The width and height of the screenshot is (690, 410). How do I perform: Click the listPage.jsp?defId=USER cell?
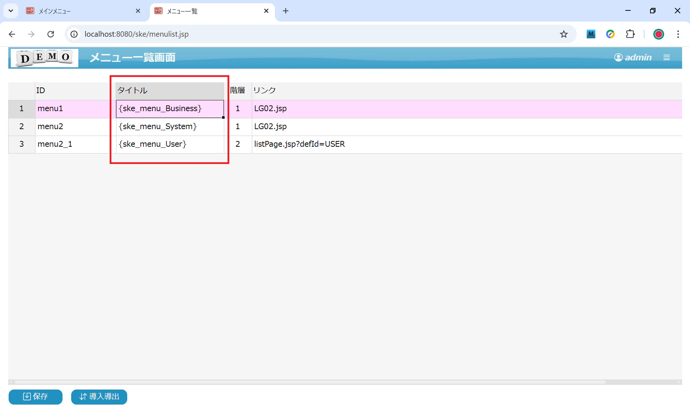pos(467,144)
